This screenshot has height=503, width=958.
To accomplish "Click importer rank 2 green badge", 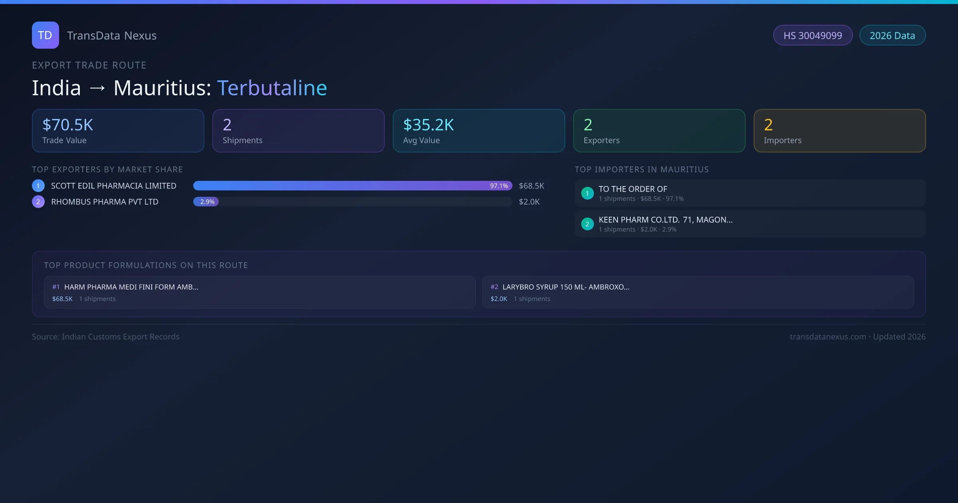I will 587,224.
